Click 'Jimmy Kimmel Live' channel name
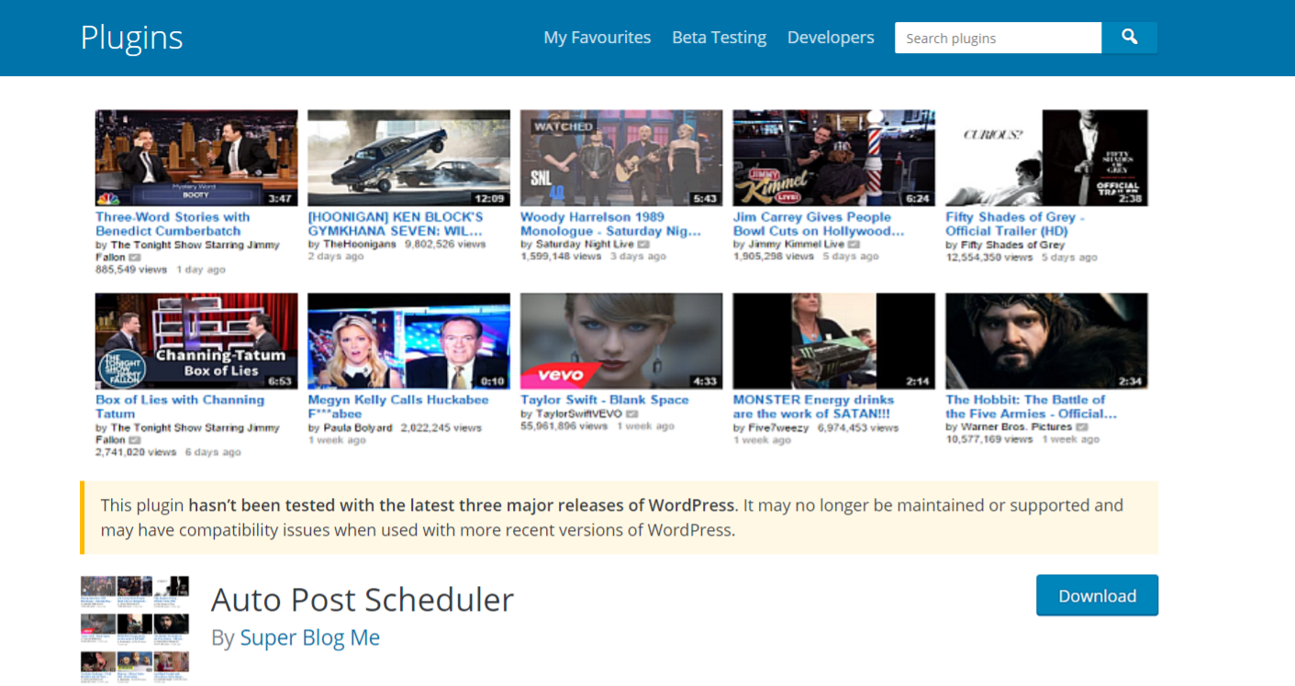Screen dimensions: 1295x686 point(796,245)
